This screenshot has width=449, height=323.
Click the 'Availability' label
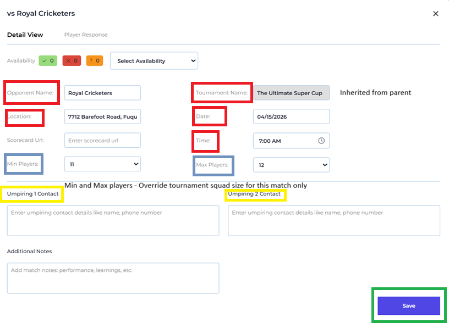pos(21,60)
